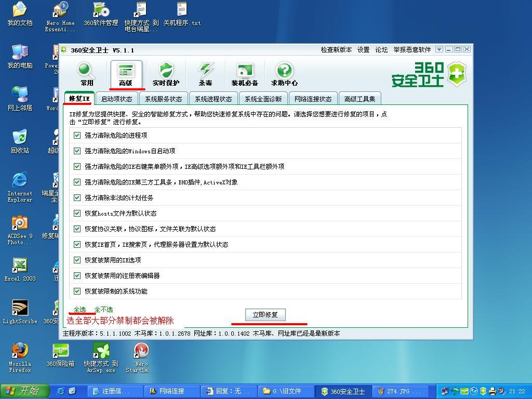Open Nero Home Essentials desktop icon
The height and width of the screenshot is (399, 532).
[60, 17]
